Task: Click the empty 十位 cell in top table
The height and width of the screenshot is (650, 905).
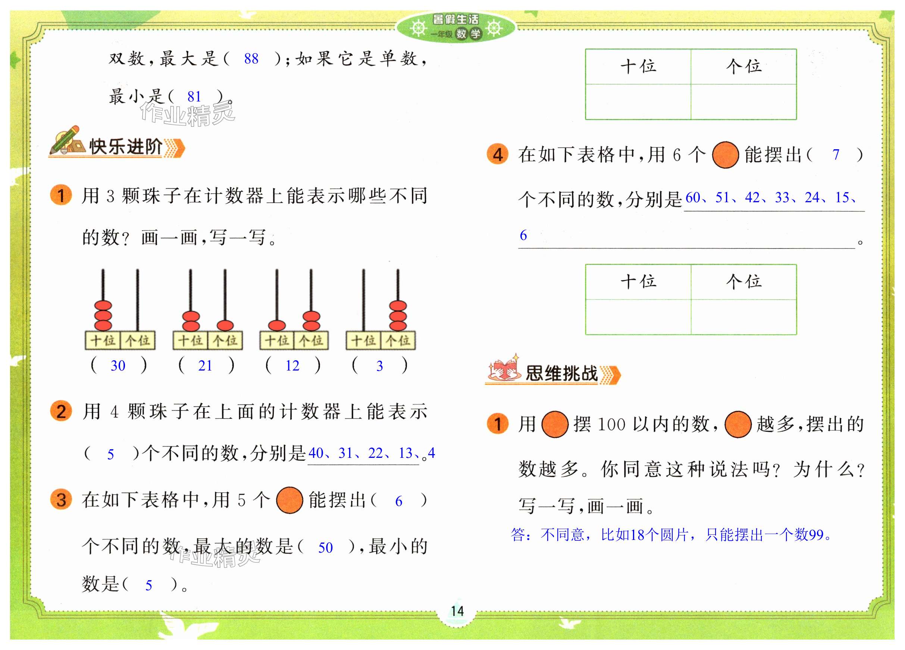Action: 638,101
